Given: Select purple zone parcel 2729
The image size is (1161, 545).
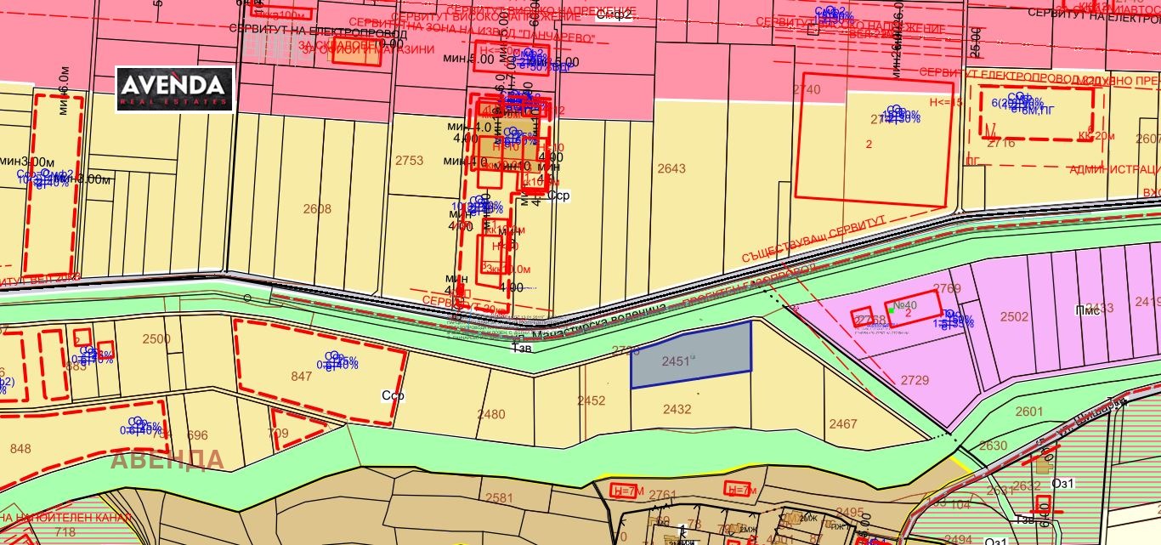Looking at the screenshot, I should [915, 380].
